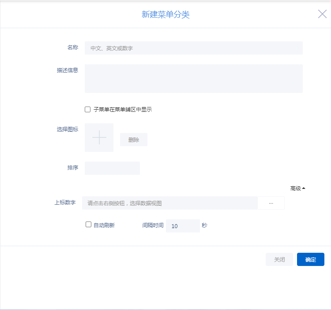
Task: Click the 描述信息 label text
Action: click(68, 70)
